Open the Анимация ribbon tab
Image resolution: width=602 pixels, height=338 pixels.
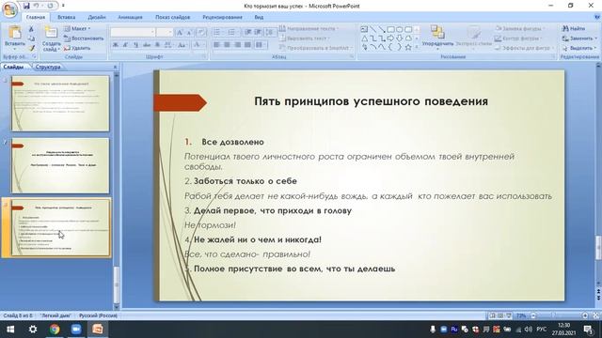(130, 17)
